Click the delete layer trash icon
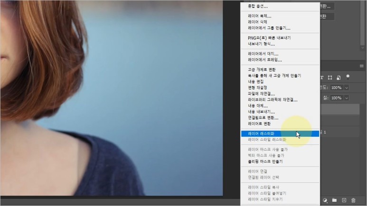The image size is (367, 206). pyautogui.click(x=353, y=200)
